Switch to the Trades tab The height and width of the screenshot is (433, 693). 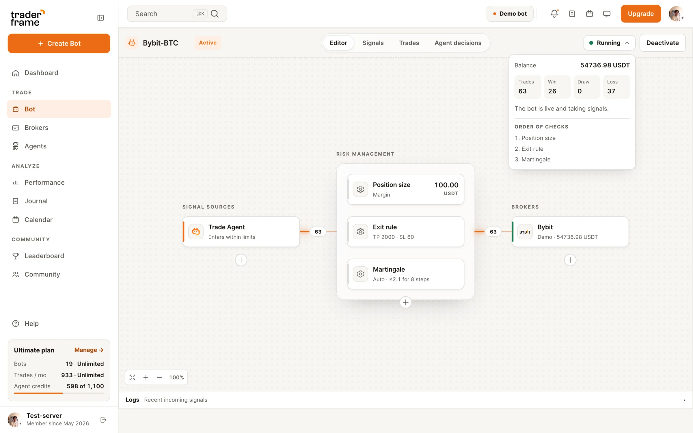pyautogui.click(x=409, y=43)
